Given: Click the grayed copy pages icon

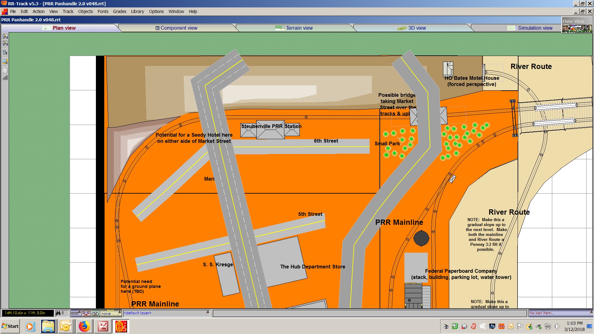Looking at the screenshot, I should 5,71.
